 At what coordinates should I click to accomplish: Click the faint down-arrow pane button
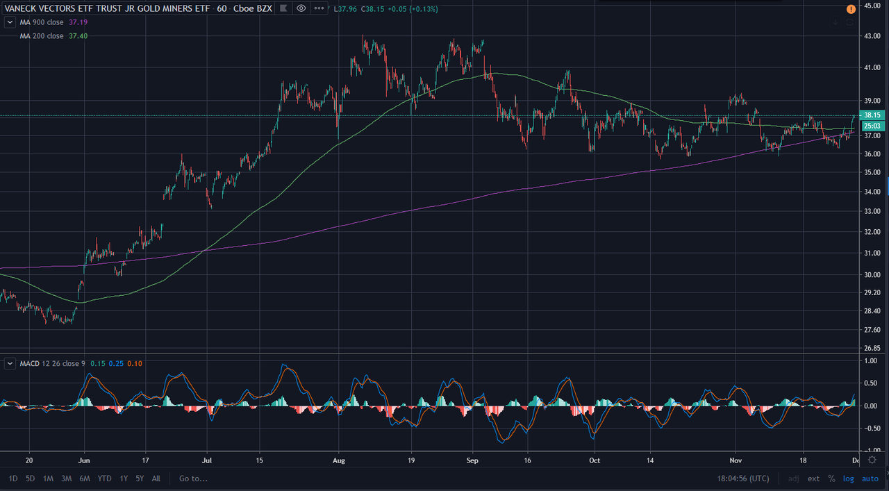(x=836, y=22)
